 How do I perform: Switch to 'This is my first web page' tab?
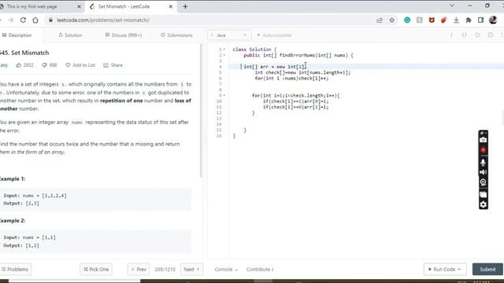31,6
